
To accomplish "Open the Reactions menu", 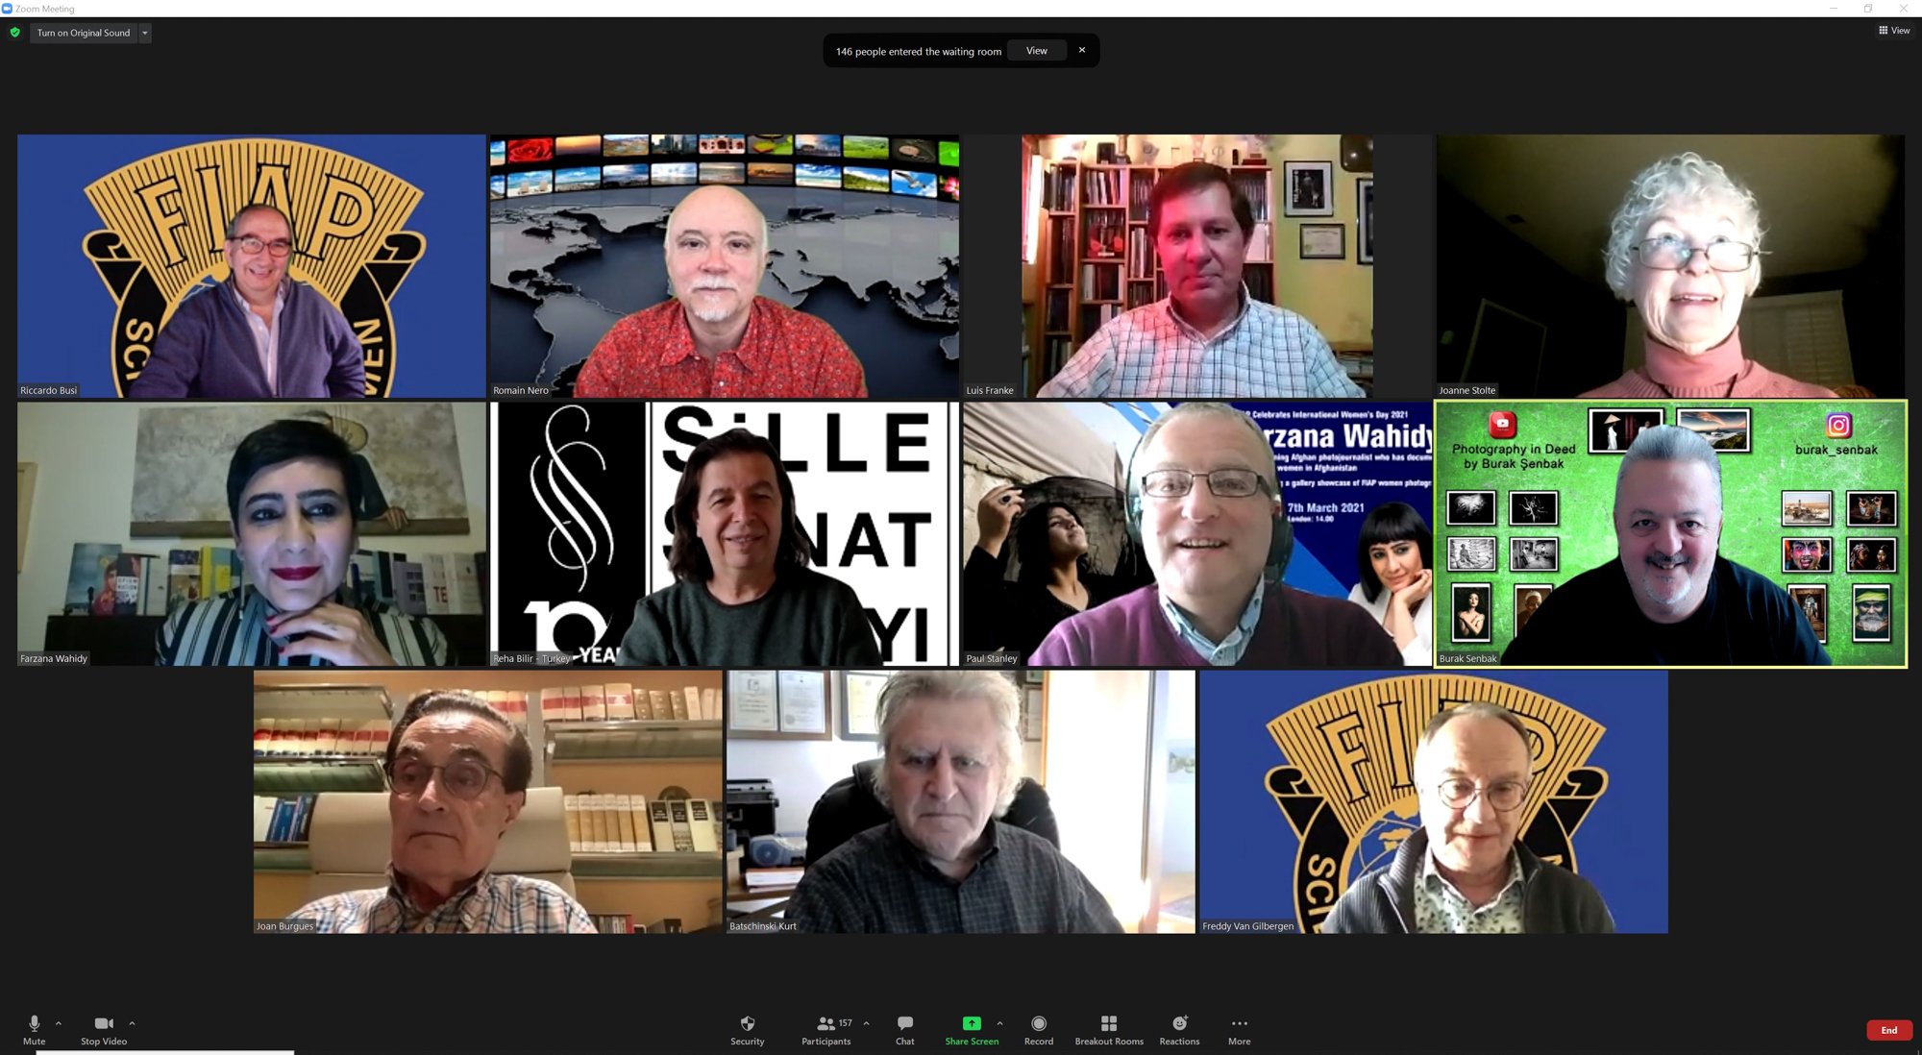I will click(1179, 1029).
